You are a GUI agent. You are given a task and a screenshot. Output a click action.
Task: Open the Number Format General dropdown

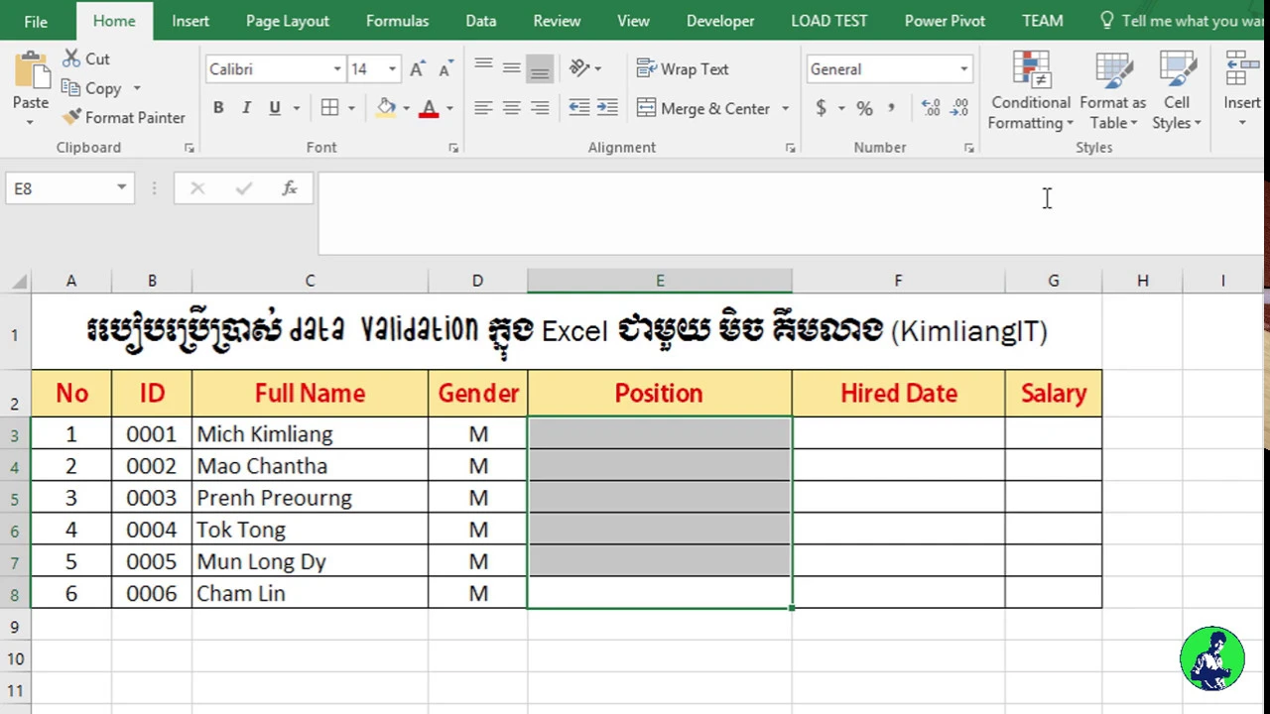pos(963,68)
